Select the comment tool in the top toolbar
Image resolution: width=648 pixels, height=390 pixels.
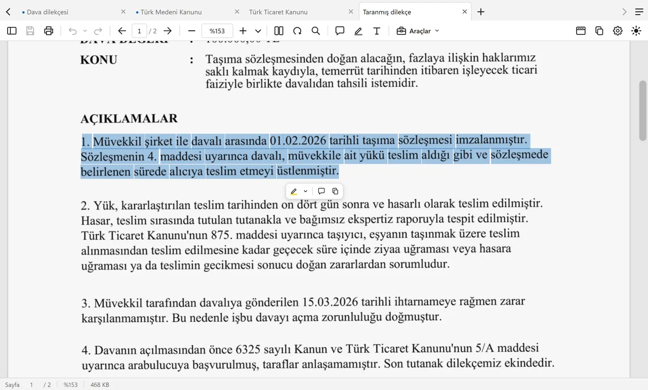click(340, 31)
